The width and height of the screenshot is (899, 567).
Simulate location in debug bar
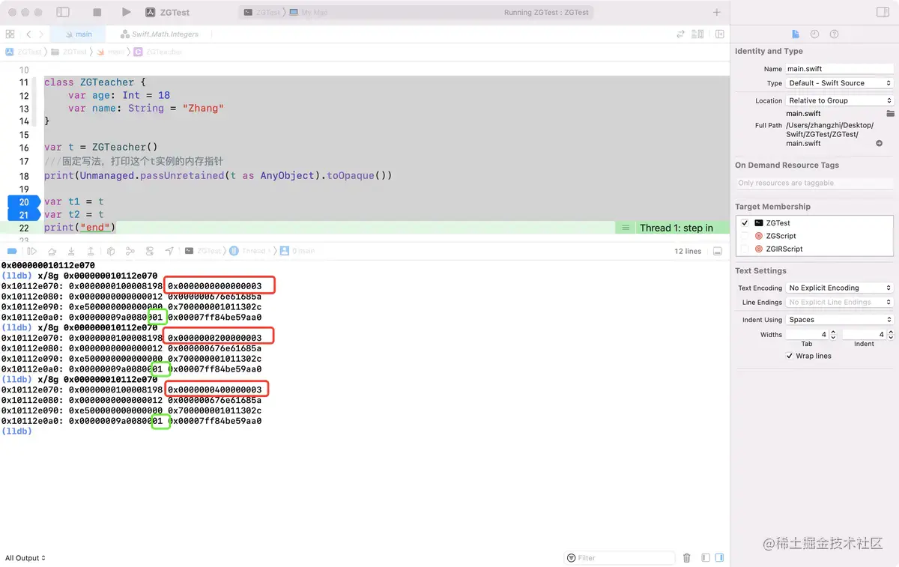pos(169,251)
